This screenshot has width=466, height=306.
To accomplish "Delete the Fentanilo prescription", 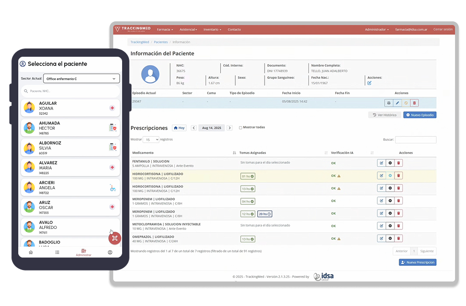I will [399, 163].
